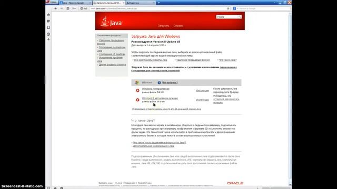Open sidebar link Устранение проблем Java
Viewport: 337px width, 189px height.
tap(110, 59)
